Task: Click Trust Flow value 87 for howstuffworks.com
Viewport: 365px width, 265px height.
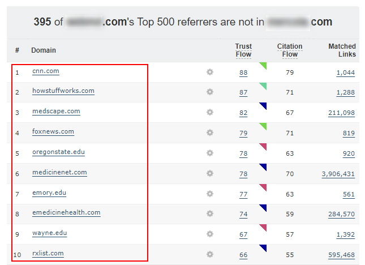Action: click(x=243, y=92)
